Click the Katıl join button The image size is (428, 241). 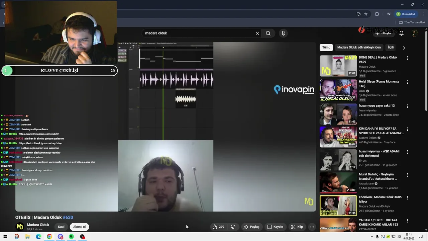pyautogui.click(x=61, y=227)
